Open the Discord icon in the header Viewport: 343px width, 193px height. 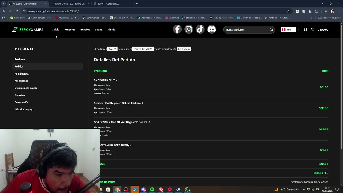[212, 29]
